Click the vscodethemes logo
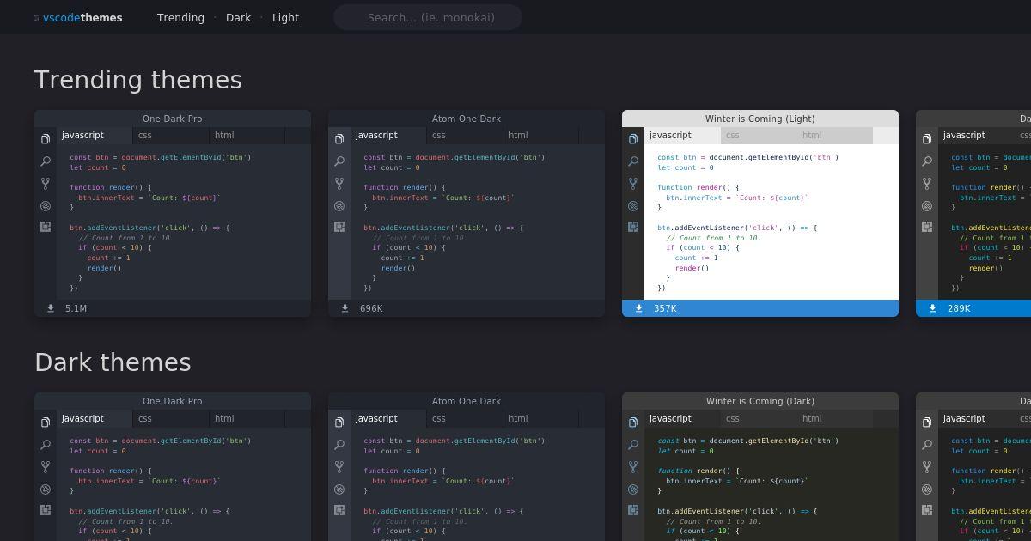The height and width of the screenshot is (541, 1031). pos(78,17)
